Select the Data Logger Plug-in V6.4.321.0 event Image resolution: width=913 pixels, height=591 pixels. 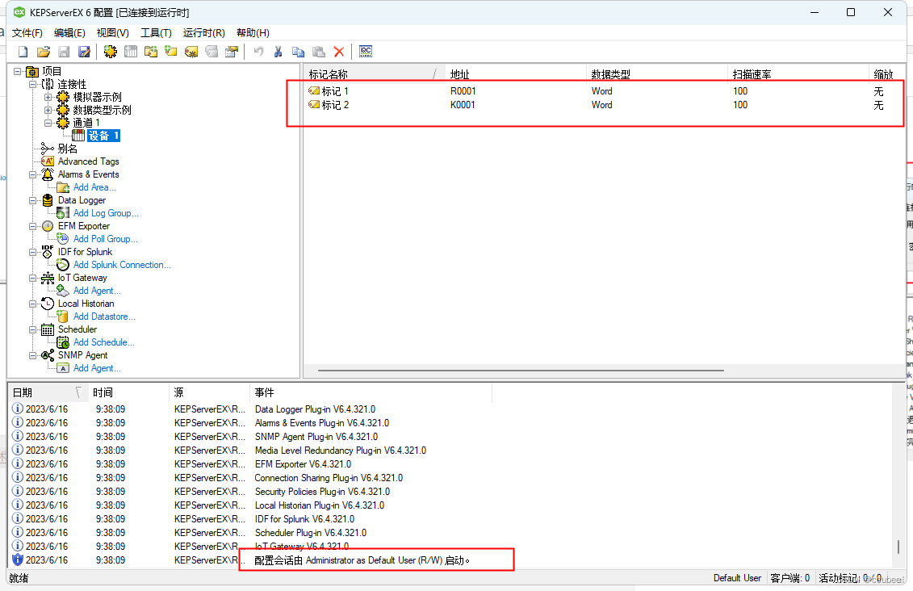pos(450,409)
